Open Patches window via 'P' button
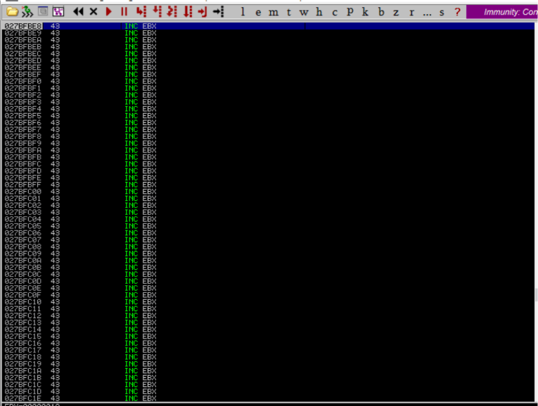The image size is (538, 406). pyautogui.click(x=350, y=13)
